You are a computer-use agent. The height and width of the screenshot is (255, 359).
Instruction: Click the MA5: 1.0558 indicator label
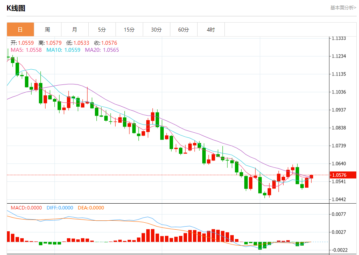(x=26, y=50)
